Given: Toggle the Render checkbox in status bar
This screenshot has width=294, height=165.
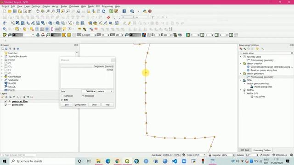Looking at the screenshot, I should click(261, 155).
